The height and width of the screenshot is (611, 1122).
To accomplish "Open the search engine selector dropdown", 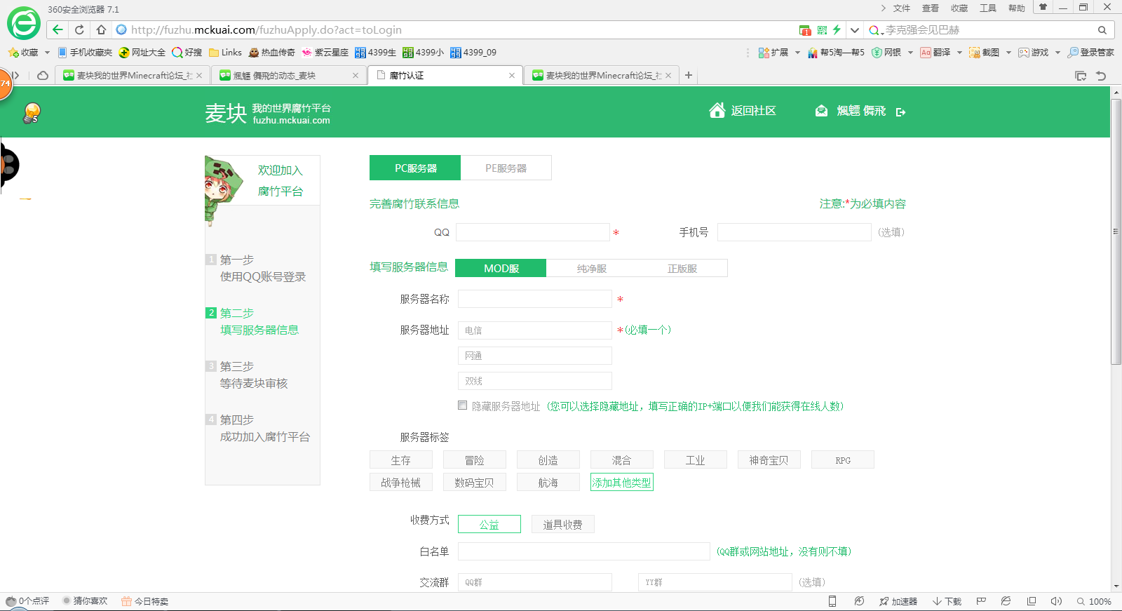I will 875,30.
